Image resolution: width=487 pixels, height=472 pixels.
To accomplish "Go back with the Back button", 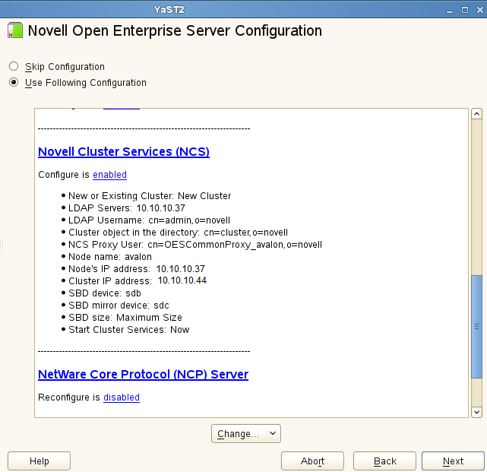I will [384, 461].
